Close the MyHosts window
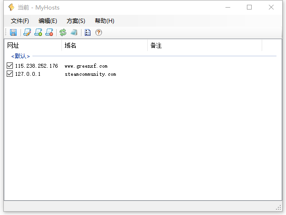This screenshot has width=286, height=215. [x=271, y=7]
